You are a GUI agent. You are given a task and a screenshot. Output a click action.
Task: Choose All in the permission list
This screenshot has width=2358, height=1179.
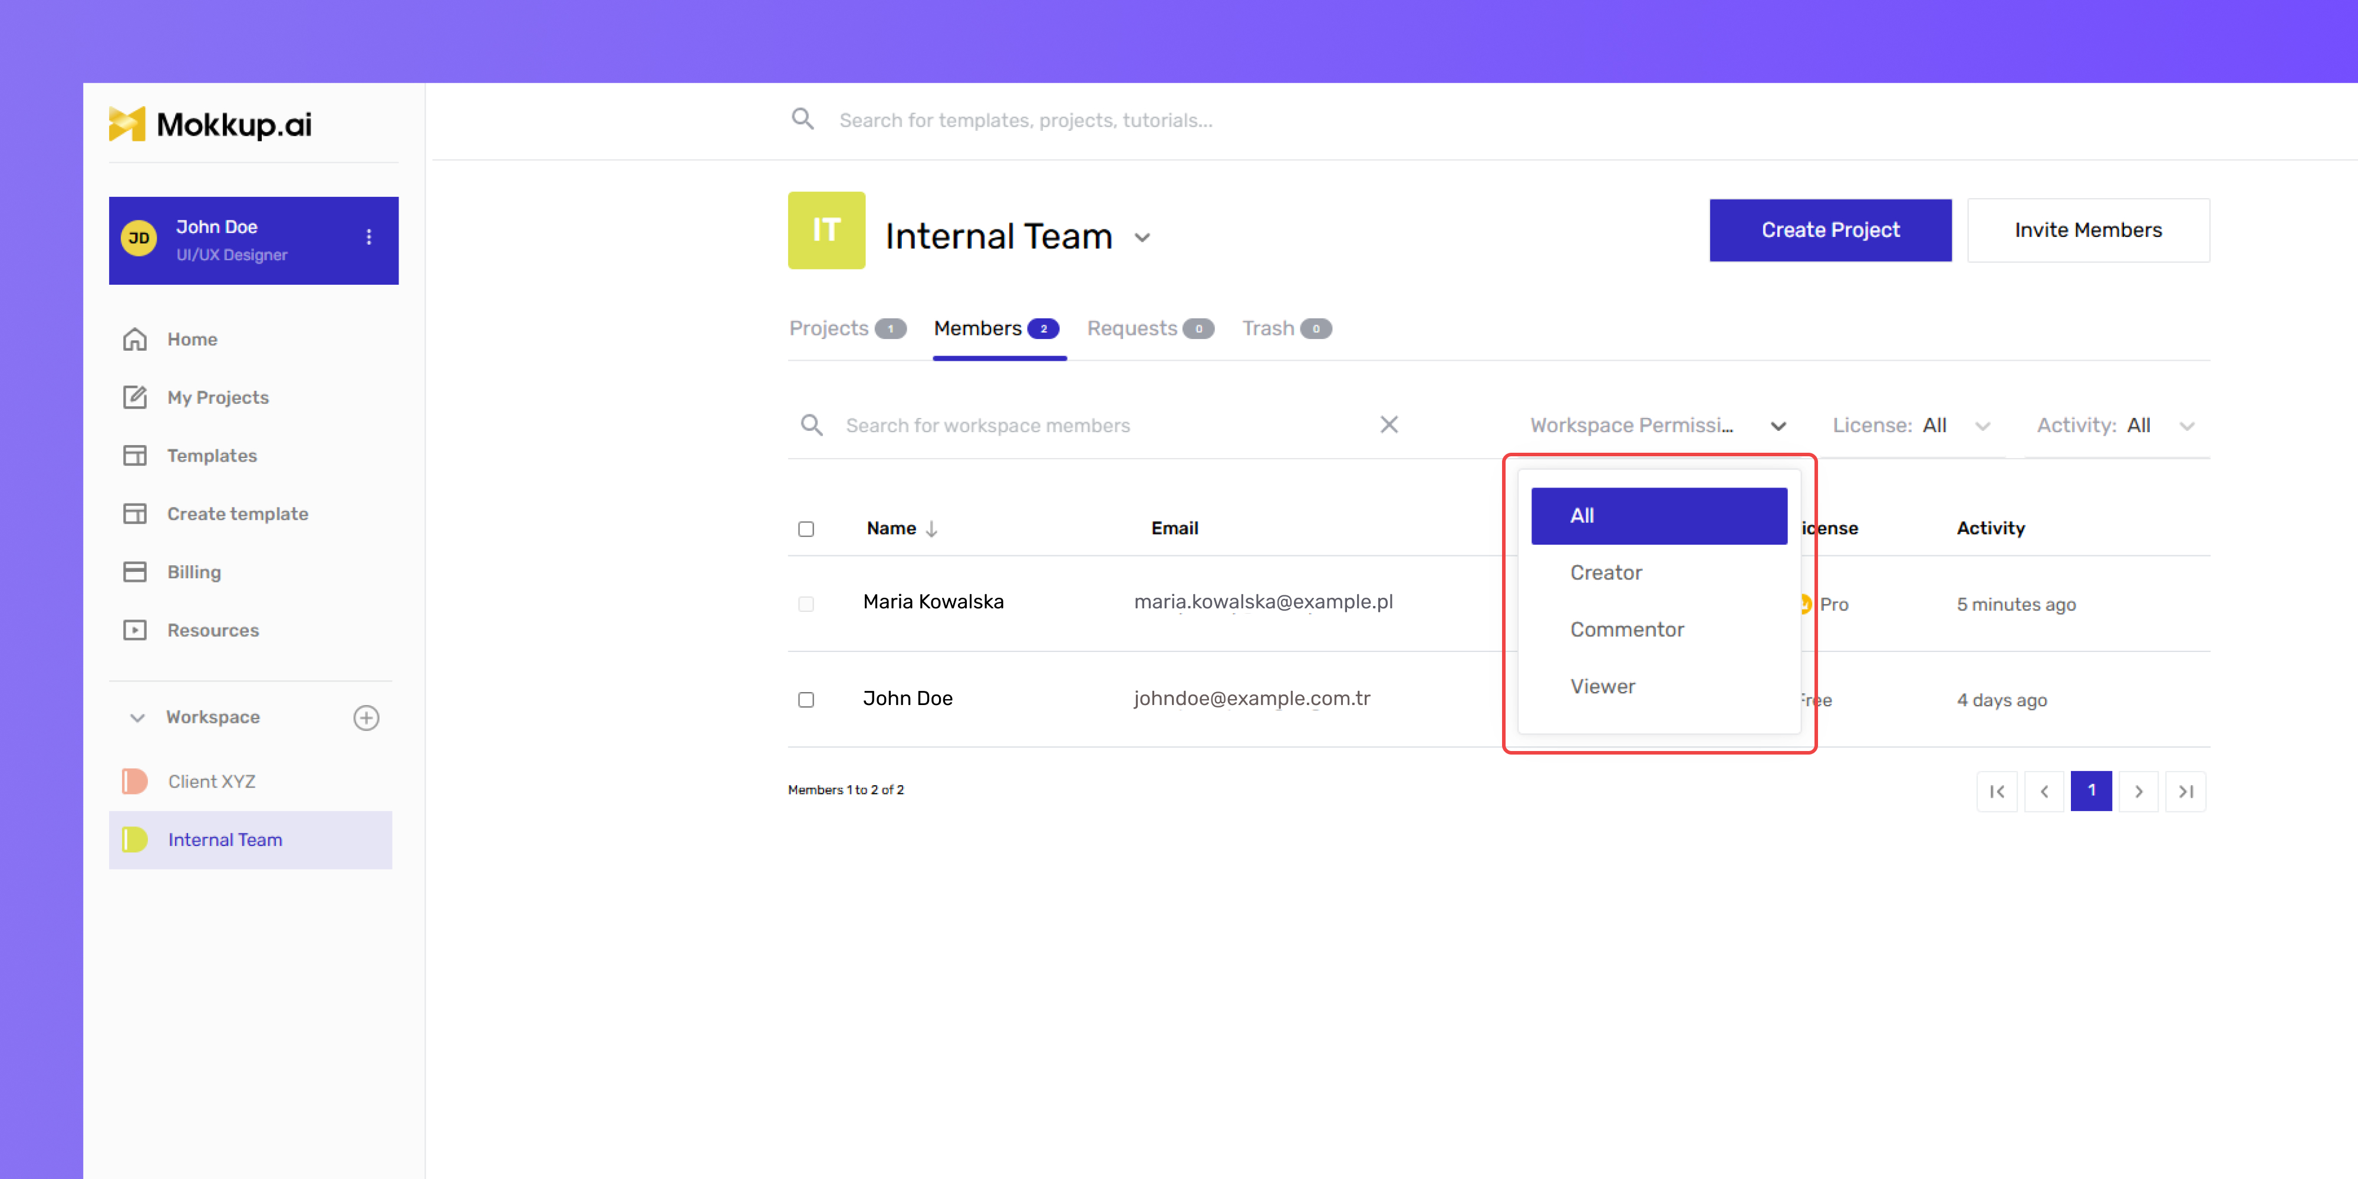(1659, 515)
